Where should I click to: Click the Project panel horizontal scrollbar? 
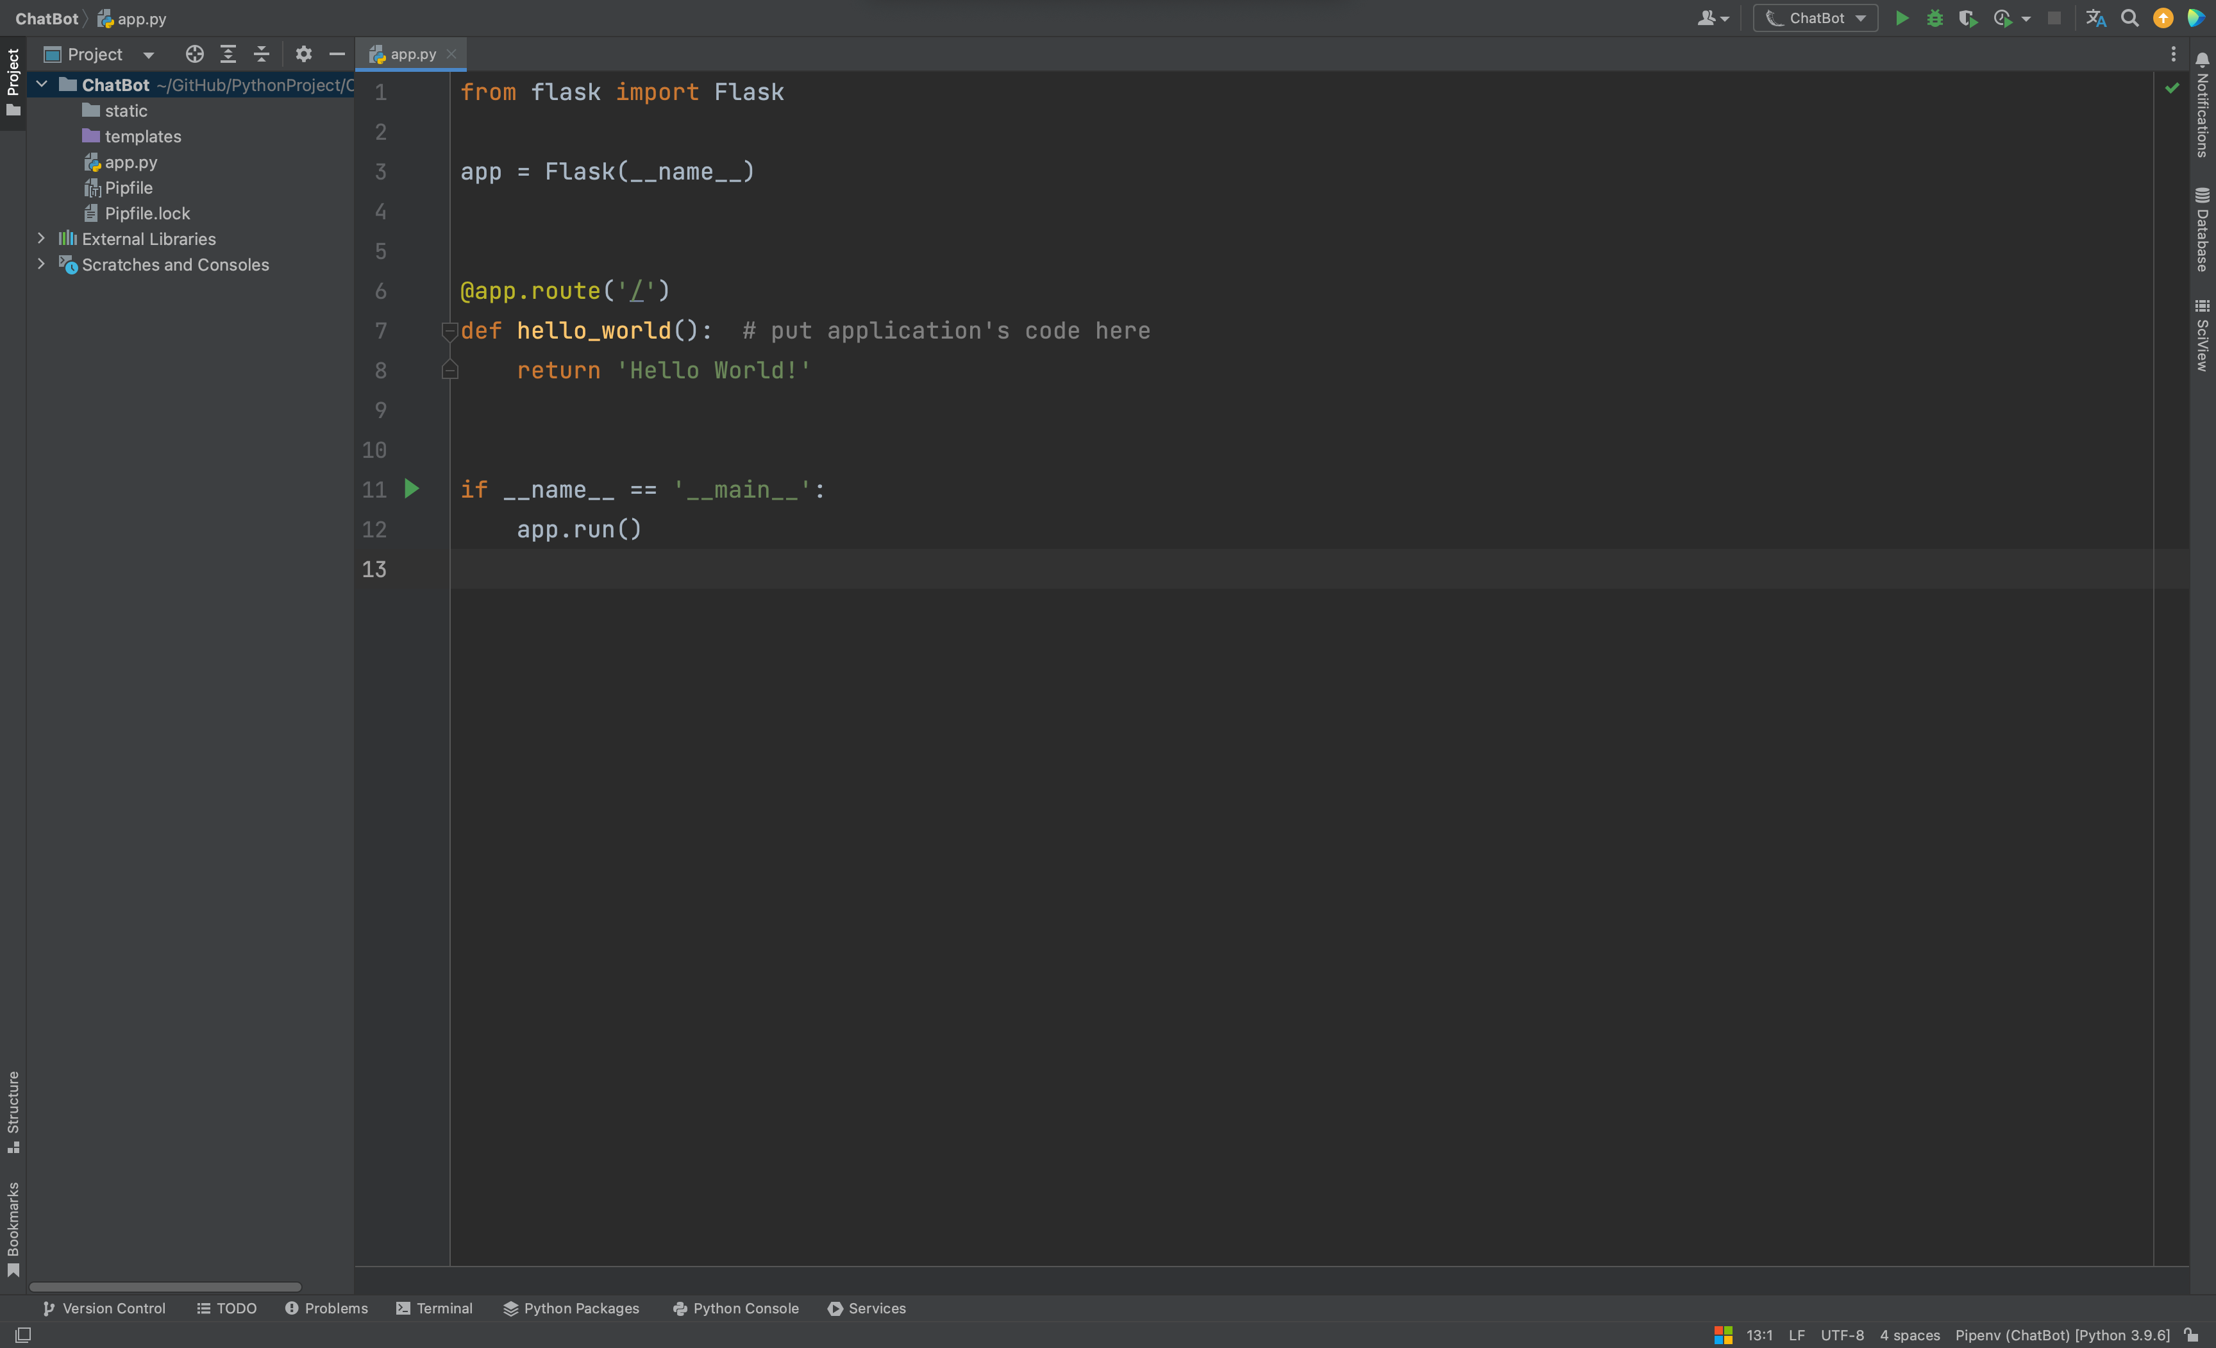(165, 1287)
